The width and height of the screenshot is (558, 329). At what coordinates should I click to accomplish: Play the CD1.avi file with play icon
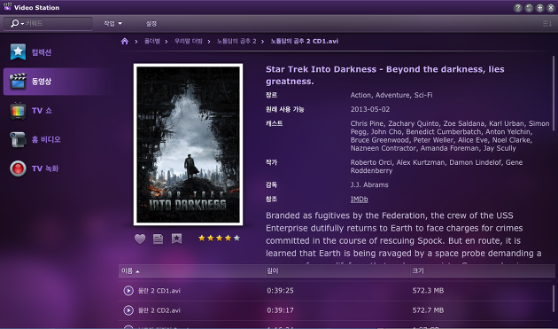[x=128, y=291]
